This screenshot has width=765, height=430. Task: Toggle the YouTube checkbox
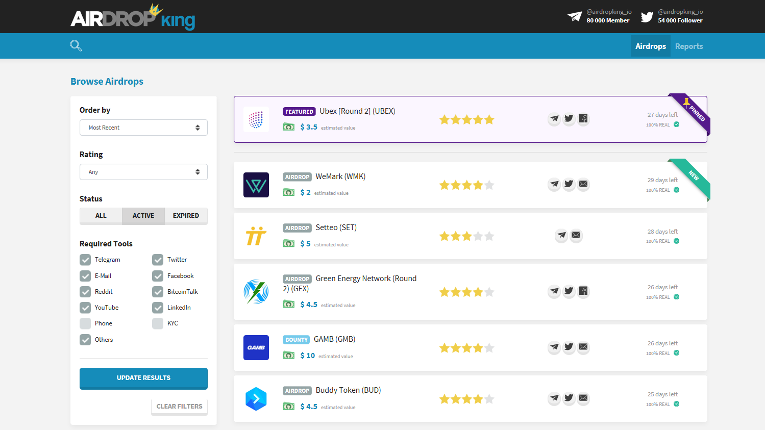point(85,308)
